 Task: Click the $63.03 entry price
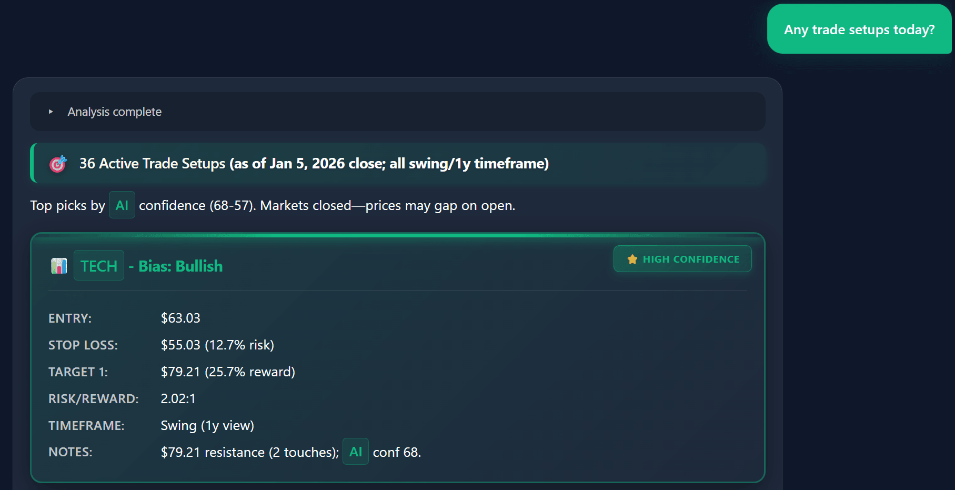(180, 318)
